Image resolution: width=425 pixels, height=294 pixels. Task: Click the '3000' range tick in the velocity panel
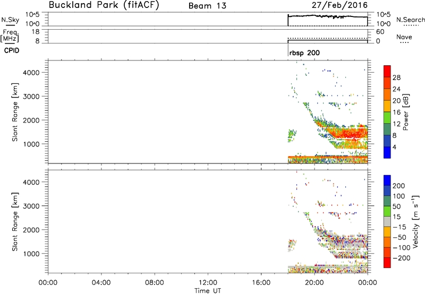(31, 206)
